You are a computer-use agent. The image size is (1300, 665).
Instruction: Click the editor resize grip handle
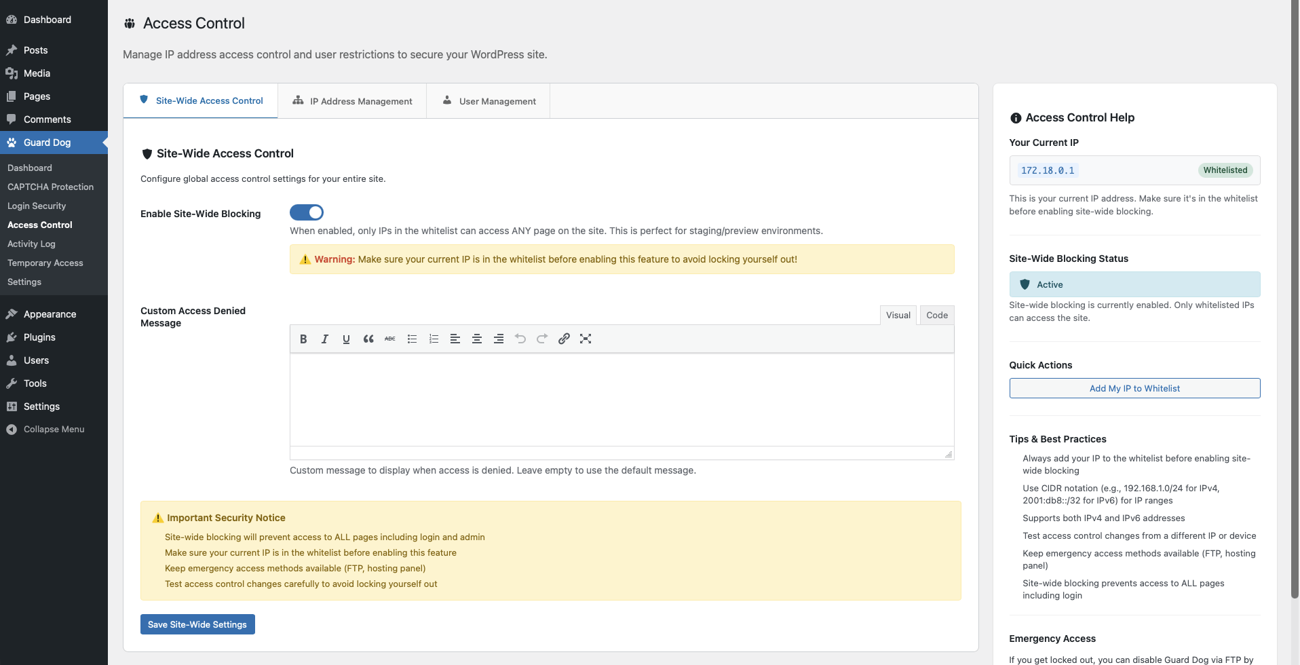[949, 454]
